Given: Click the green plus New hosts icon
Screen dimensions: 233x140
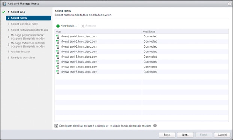Looking at the screenshot, I should pos(58,26).
